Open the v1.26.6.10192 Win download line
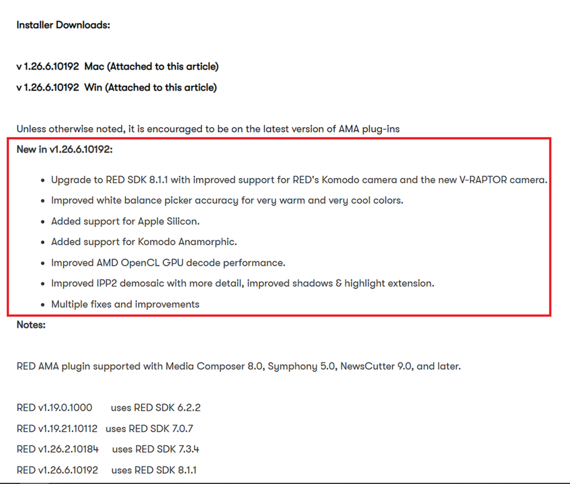 [117, 88]
